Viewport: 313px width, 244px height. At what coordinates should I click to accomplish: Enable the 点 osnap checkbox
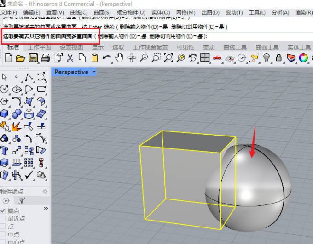pos(3,227)
